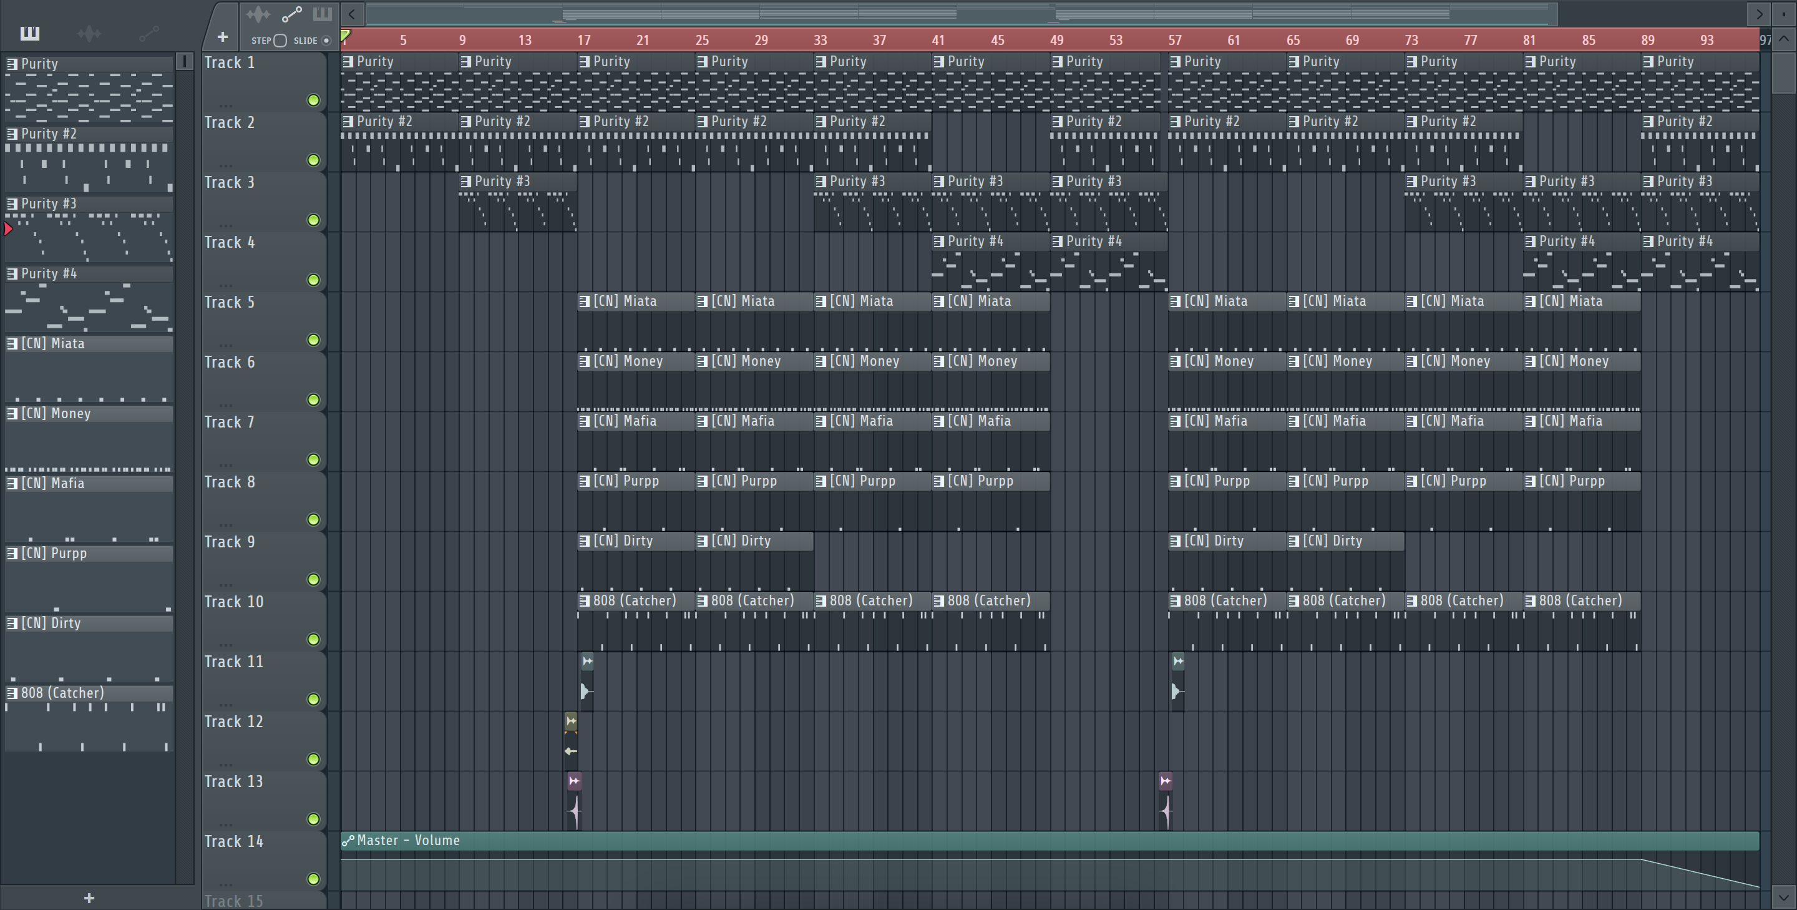Click the Track 11 header label

(x=234, y=662)
